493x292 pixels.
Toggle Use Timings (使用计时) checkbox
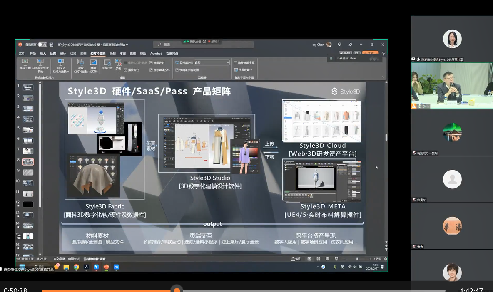(x=157, y=63)
